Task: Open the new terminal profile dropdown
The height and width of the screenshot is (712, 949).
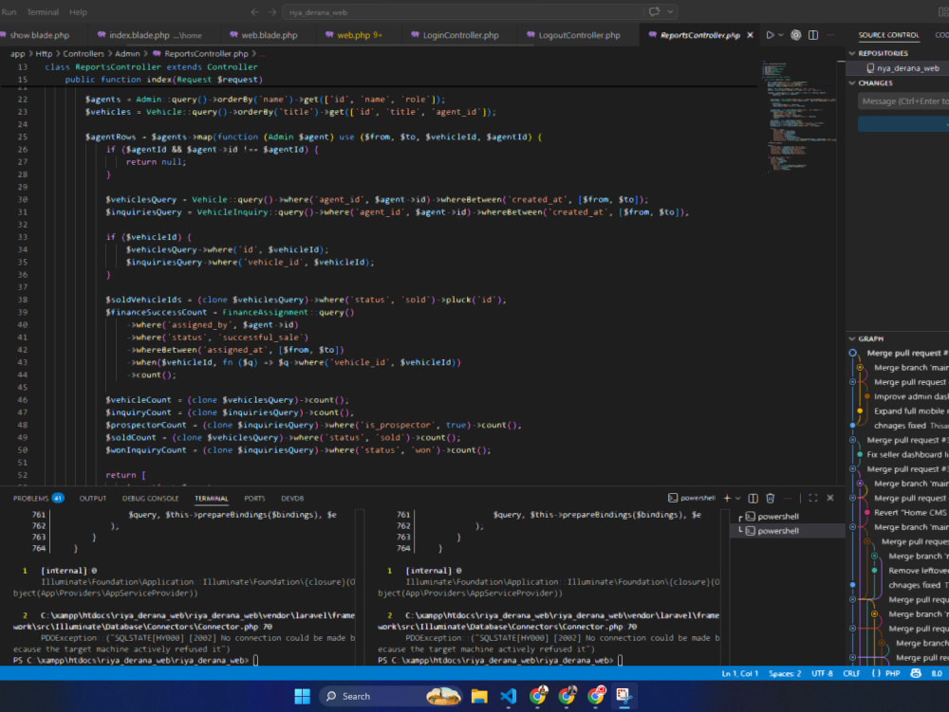Action: click(x=737, y=499)
